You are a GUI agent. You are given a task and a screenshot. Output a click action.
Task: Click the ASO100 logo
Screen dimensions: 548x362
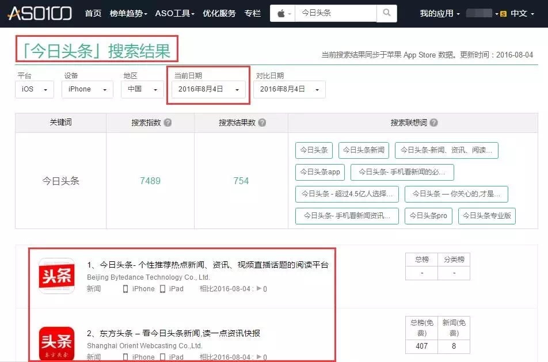[40, 13]
